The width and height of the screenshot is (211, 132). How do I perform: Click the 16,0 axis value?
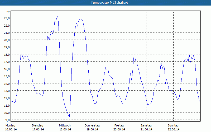pyautogui.click(x=7, y=69)
